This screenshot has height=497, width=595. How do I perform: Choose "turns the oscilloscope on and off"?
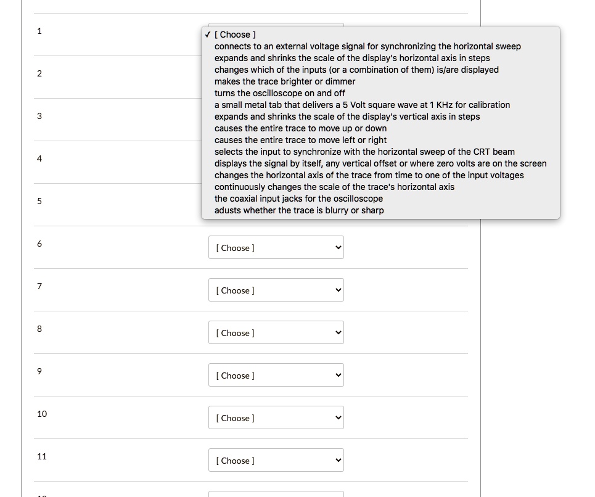tap(280, 93)
